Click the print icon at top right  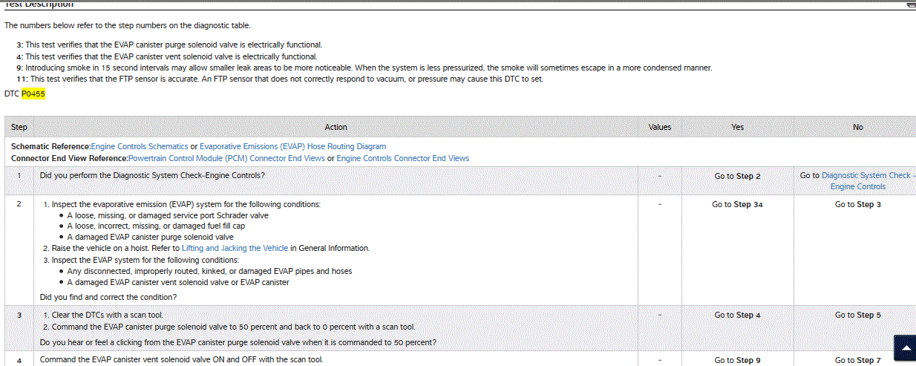pyautogui.click(x=911, y=4)
